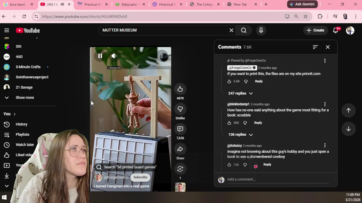Open the YouTube hamburger guide menu
This screenshot has height=203, width=362.
(x=7, y=30)
